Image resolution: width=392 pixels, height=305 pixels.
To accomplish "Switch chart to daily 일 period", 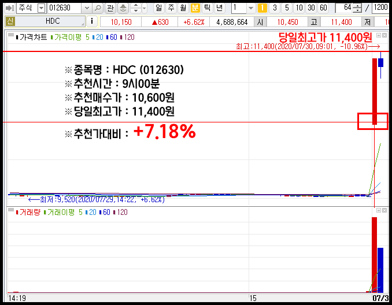I will [x=158, y=8].
